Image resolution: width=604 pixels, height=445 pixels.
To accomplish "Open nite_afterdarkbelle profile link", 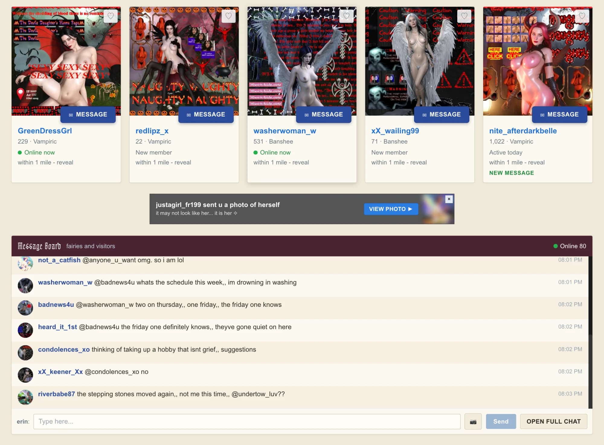I will click(523, 131).
